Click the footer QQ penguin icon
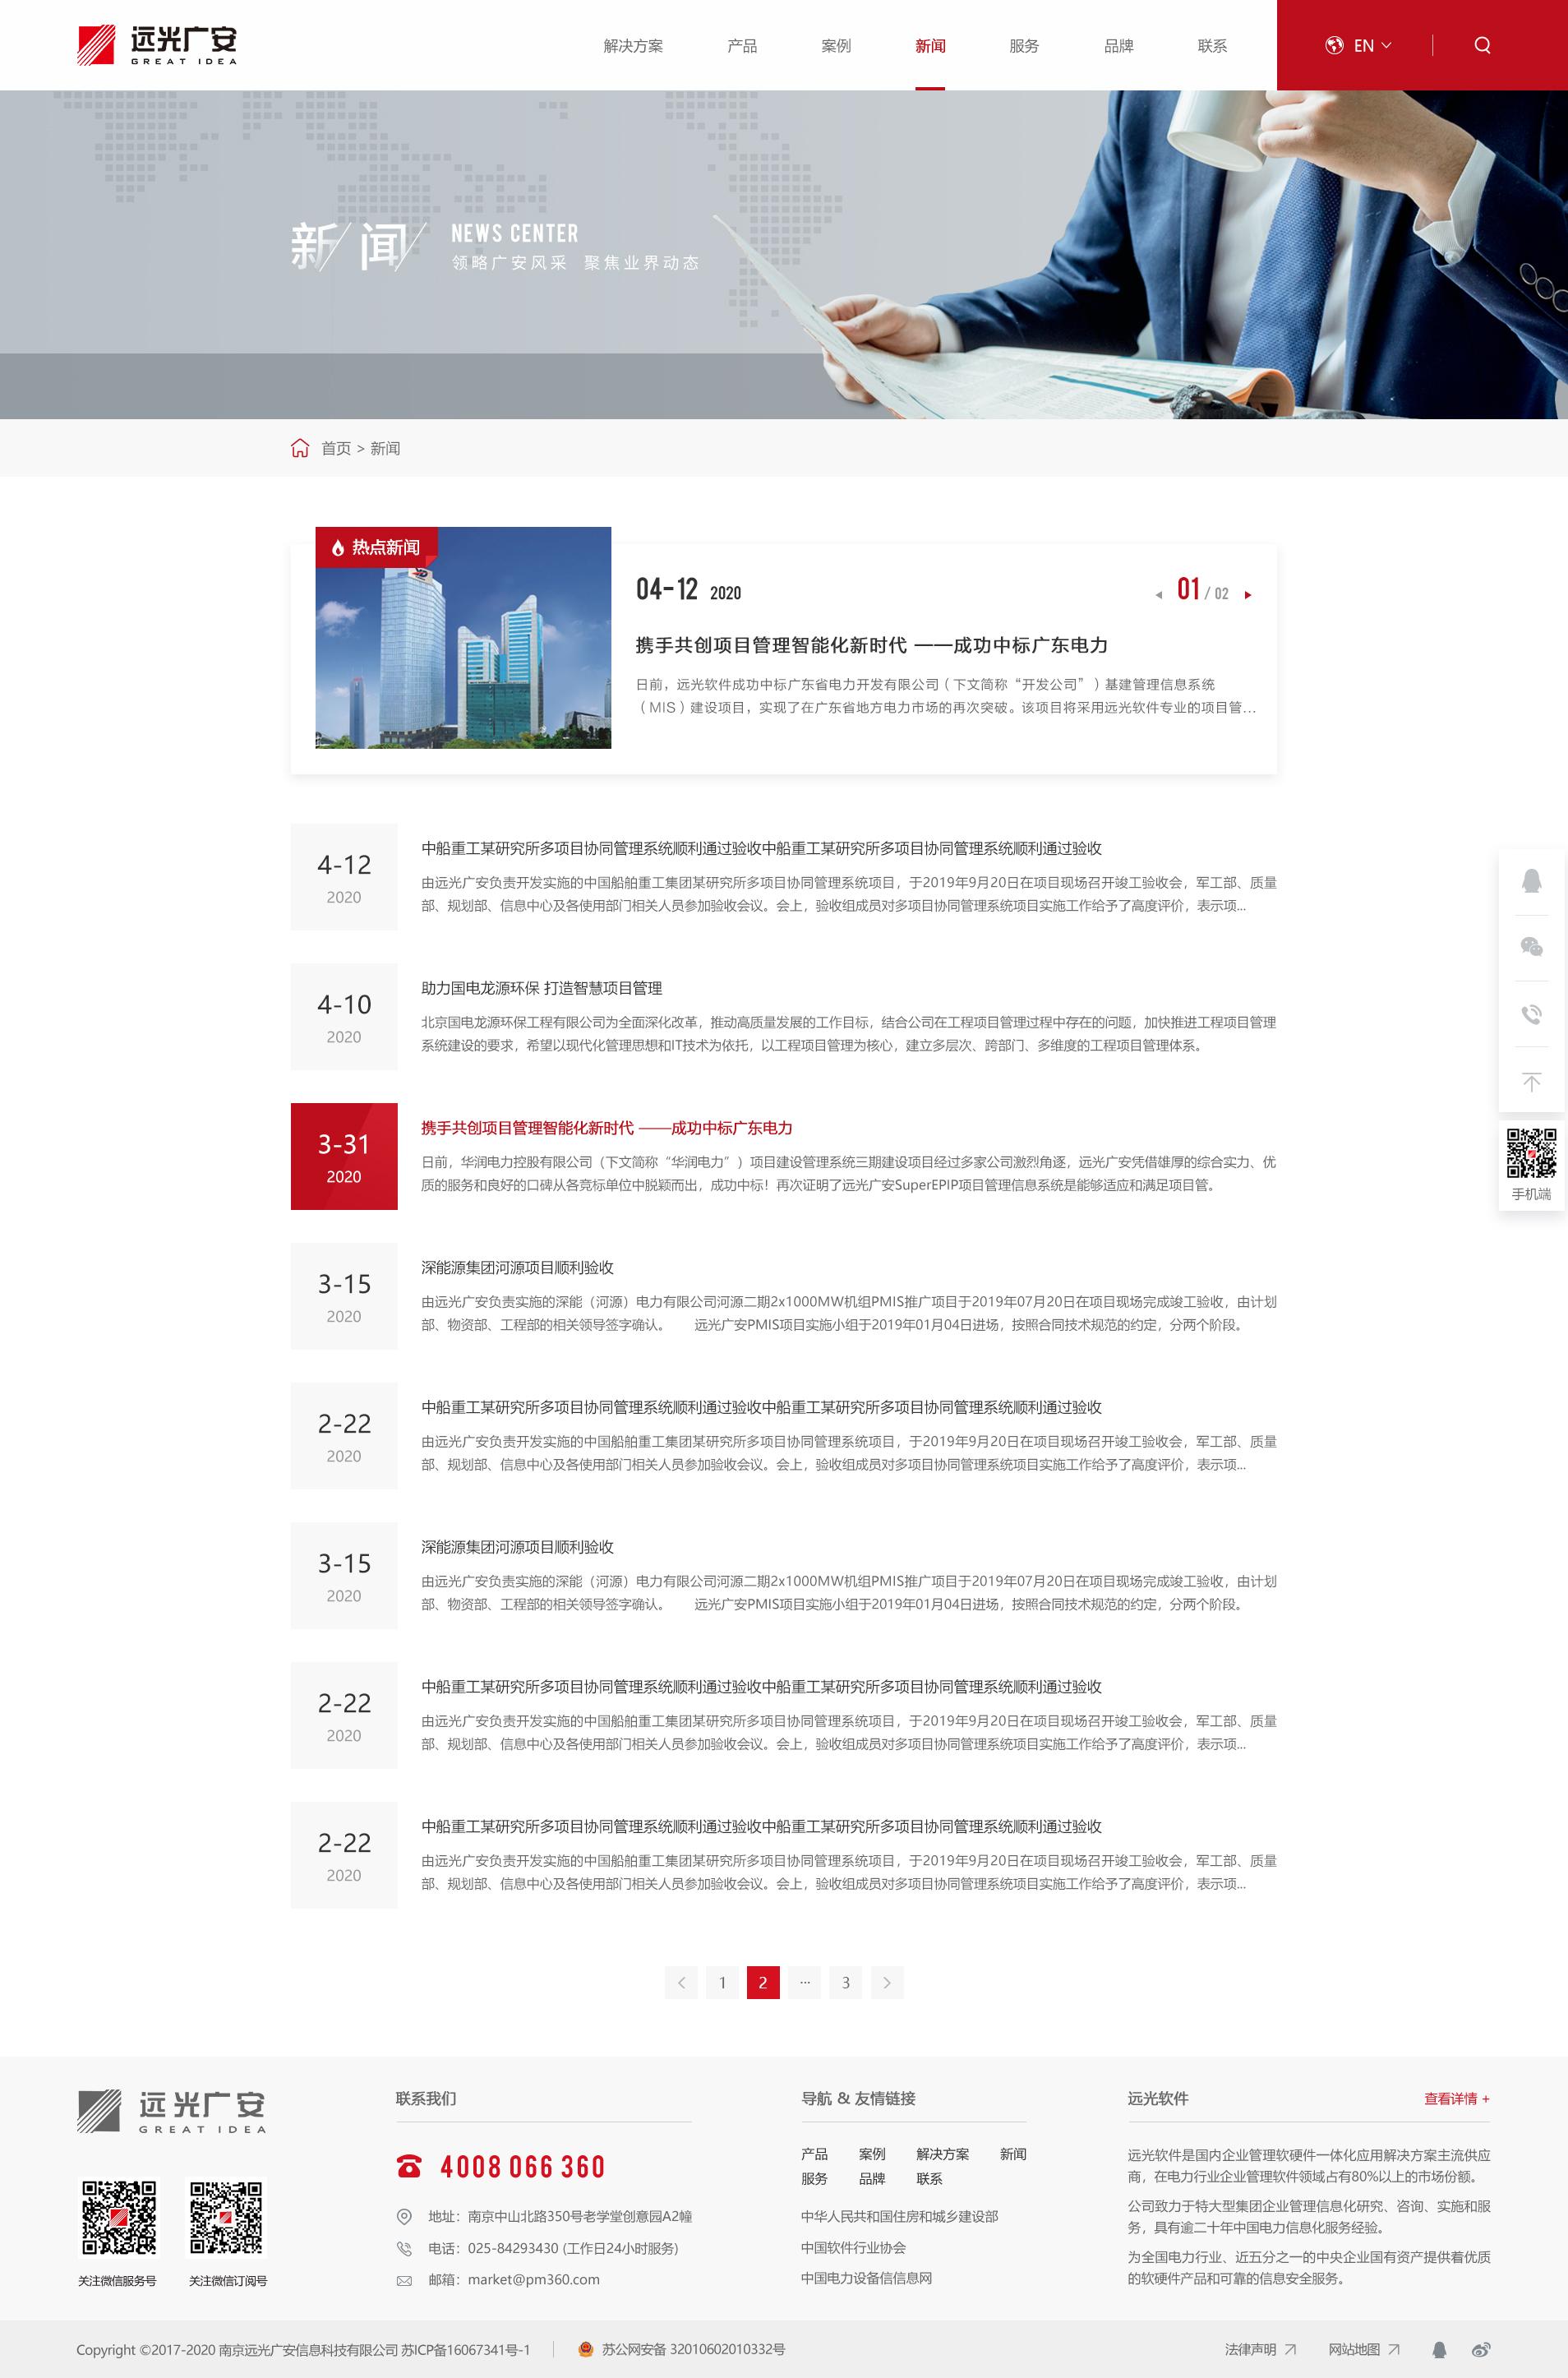 [1439, 2349]
